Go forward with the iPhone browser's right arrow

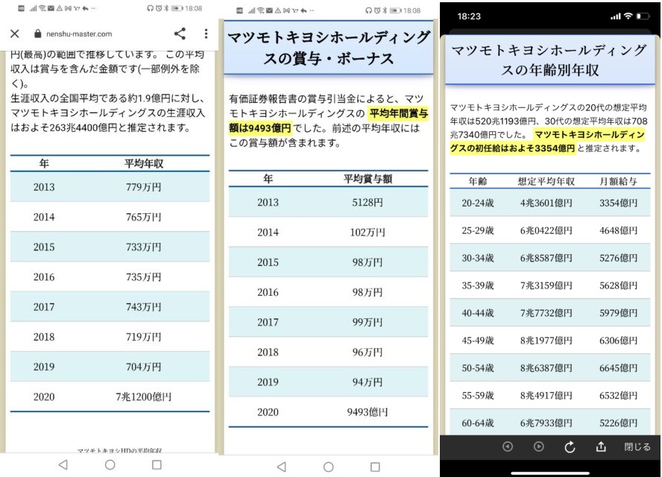point(539,446)
